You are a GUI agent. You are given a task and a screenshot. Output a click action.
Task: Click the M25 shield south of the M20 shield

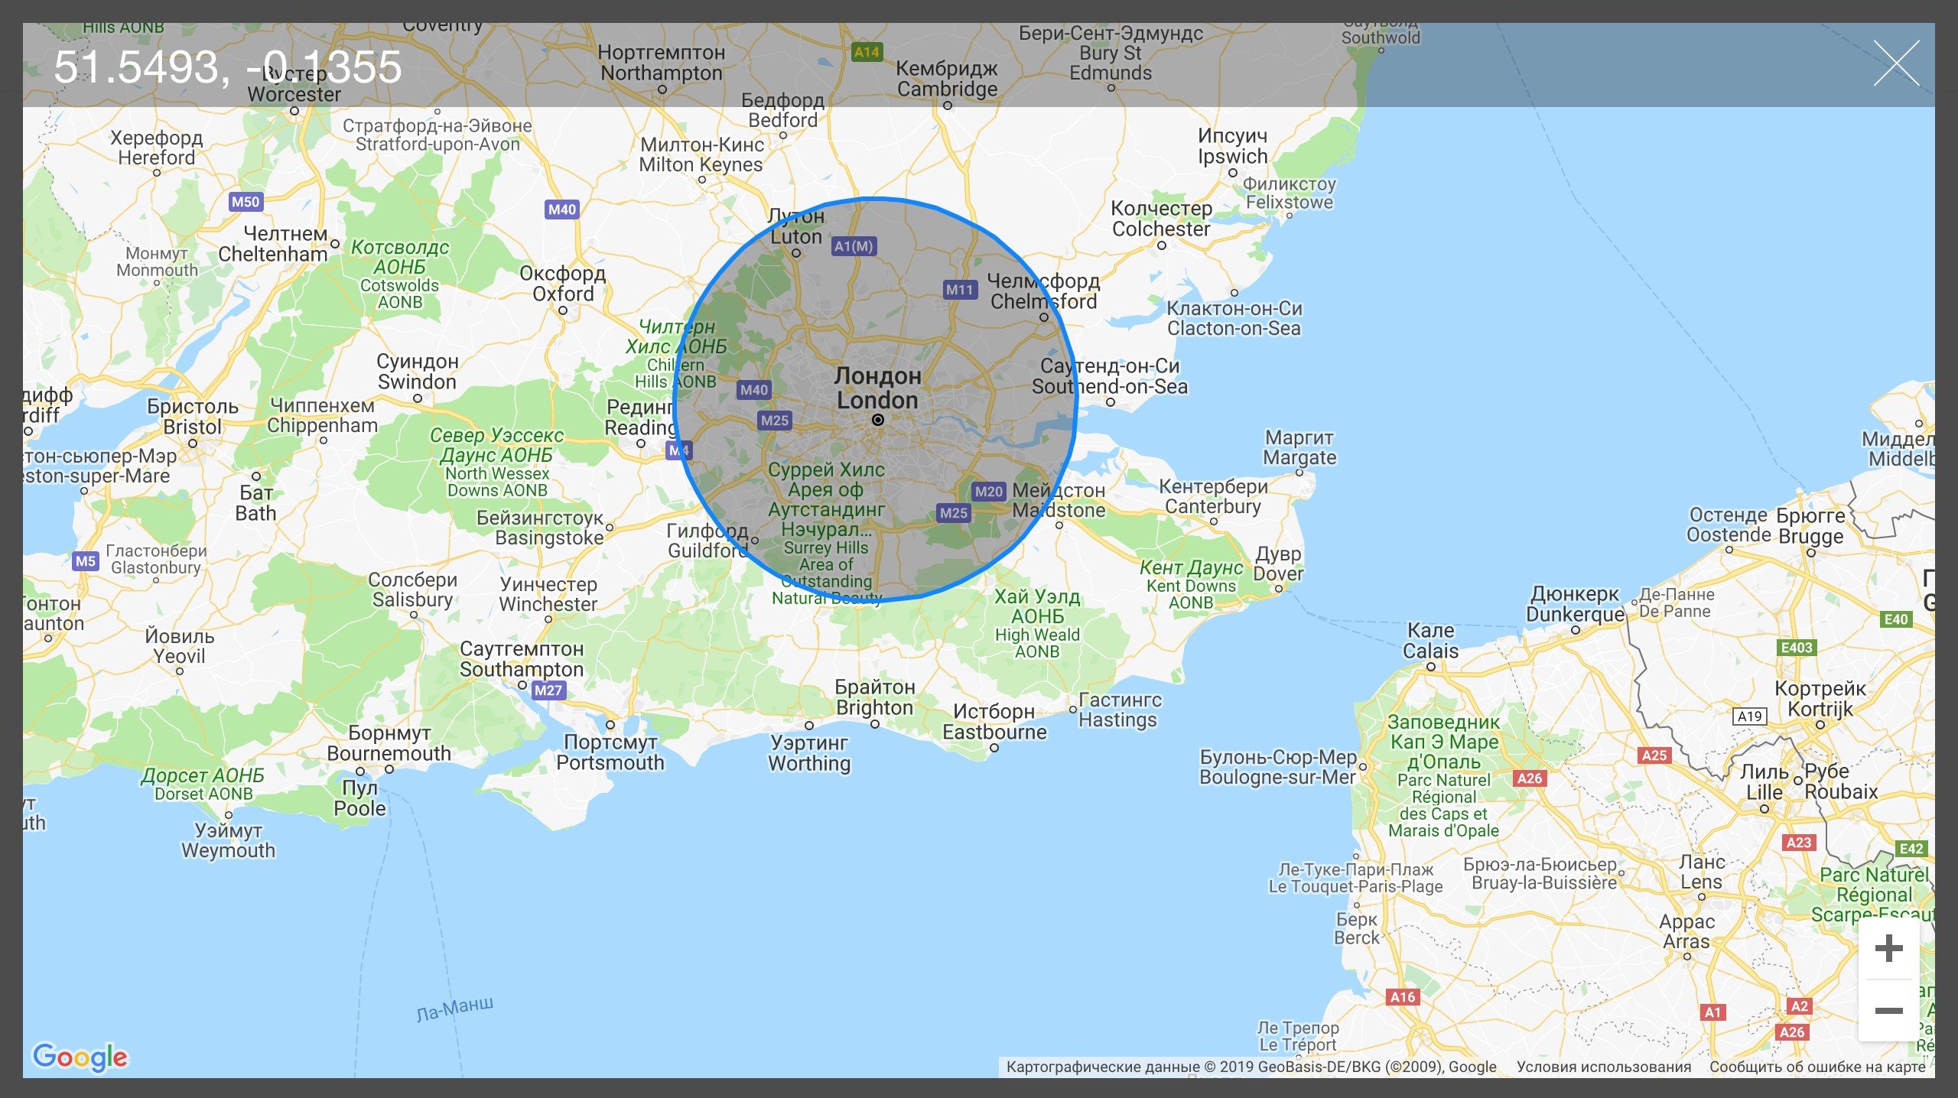954,513
